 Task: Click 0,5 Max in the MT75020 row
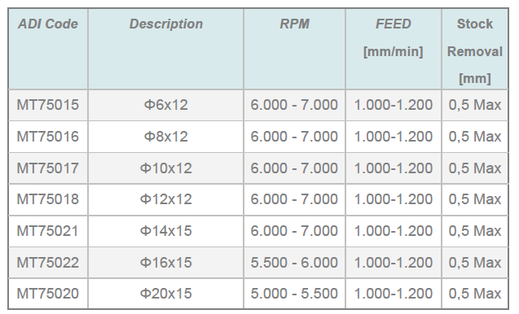[x=475, y=294]
